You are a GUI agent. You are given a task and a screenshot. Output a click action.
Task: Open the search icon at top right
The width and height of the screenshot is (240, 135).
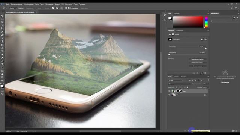[x=231, y=8]
